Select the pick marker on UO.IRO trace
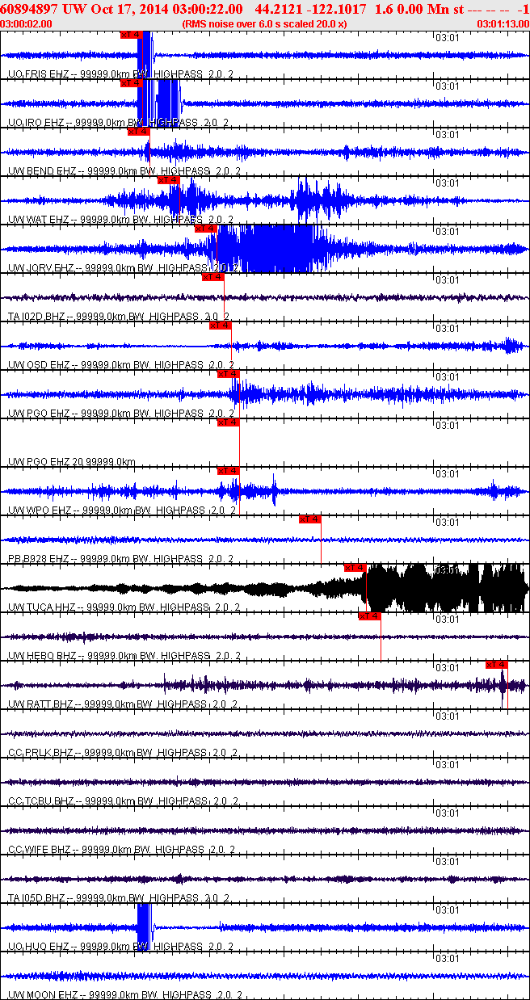The height and width of the screenshot is (1000, 530). tap(132, 82)
